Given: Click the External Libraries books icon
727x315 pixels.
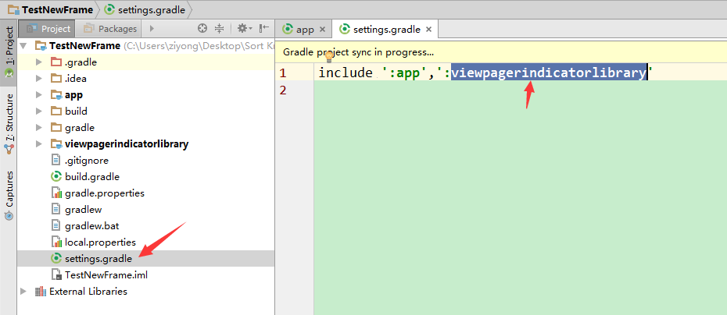Looking at the screenshot, I should coord(41,292).
